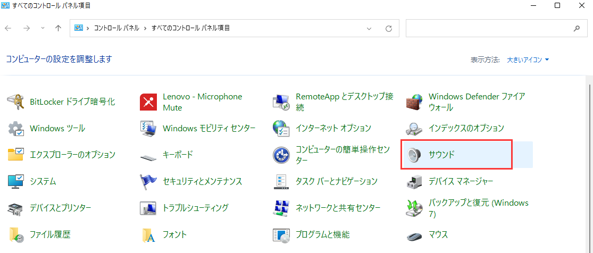The height and width of the screenshot is (253, 593).
Task: Click the address bar Control Panel icon
Action: pyautogui.click(x=79, y=28)
